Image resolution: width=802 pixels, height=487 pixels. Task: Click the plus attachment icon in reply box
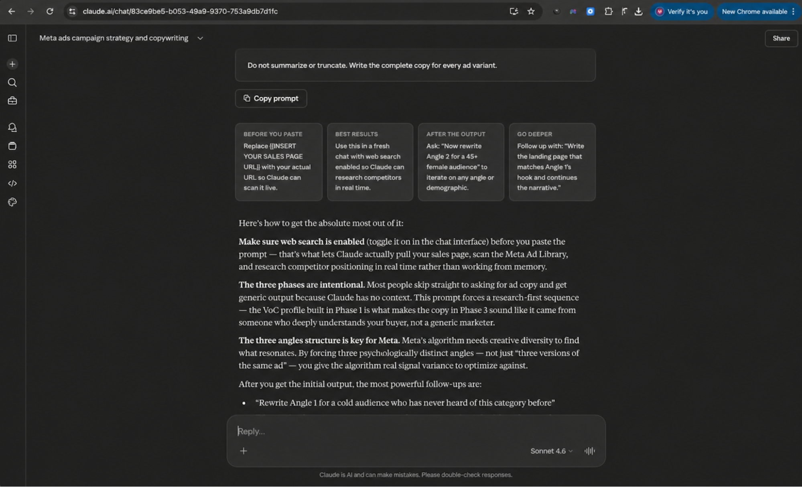[244, 451]
